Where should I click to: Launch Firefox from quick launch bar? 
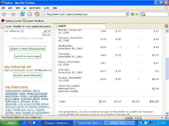(30, 123)
